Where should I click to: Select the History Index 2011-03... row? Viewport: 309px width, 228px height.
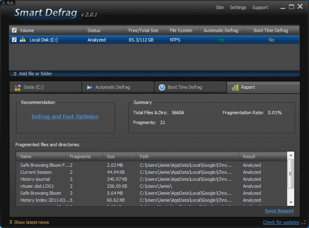click(152, 200)
